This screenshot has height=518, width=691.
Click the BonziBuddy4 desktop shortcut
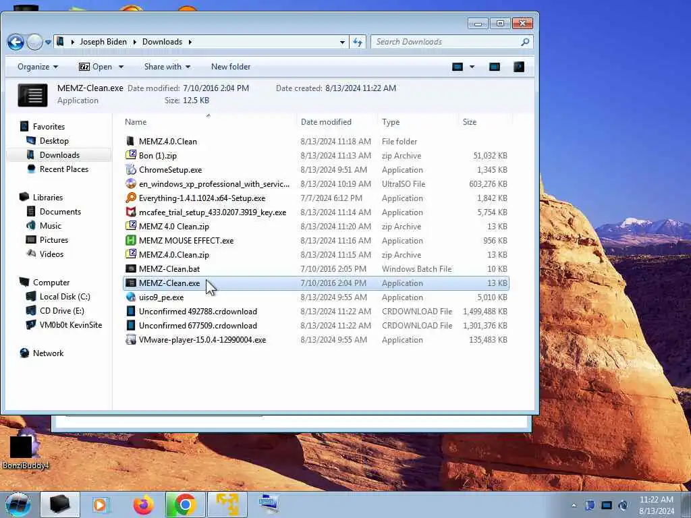click(25, 449)
